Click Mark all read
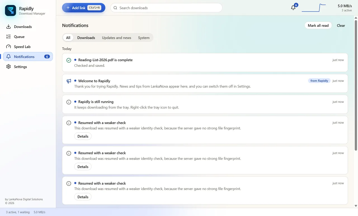Screen dimensions: 358x216 (318, 25)
